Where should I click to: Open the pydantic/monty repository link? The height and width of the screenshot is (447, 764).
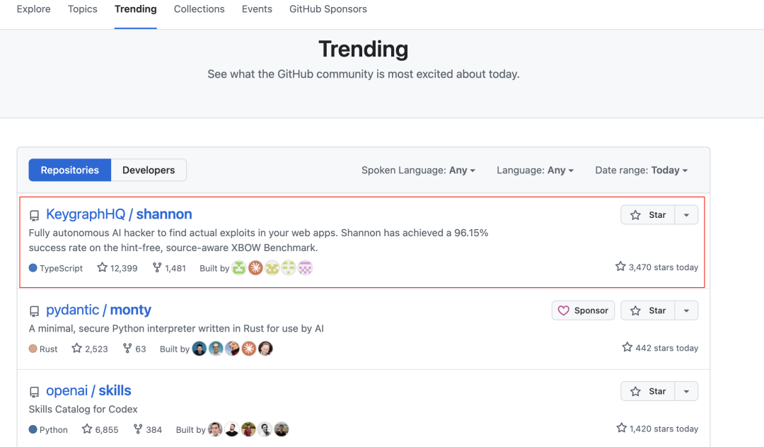tap(98, 310)
